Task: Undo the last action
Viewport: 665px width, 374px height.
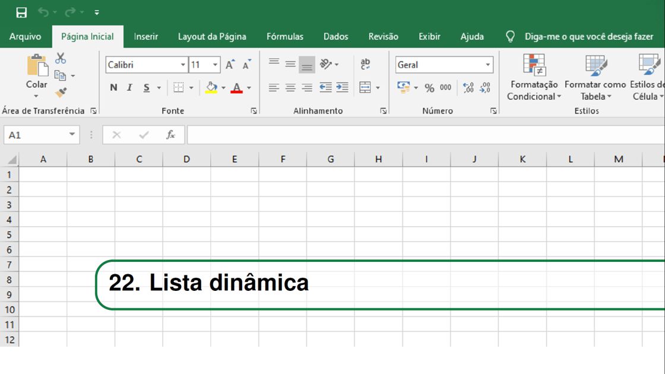Action: [43, 12]
